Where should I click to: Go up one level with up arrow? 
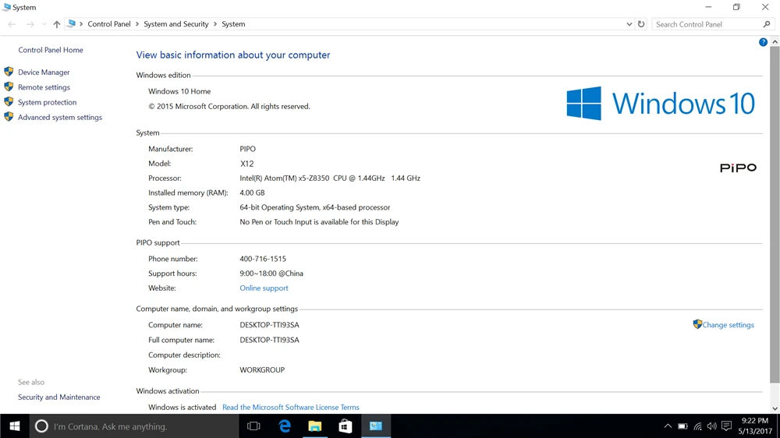coord(57,24)
